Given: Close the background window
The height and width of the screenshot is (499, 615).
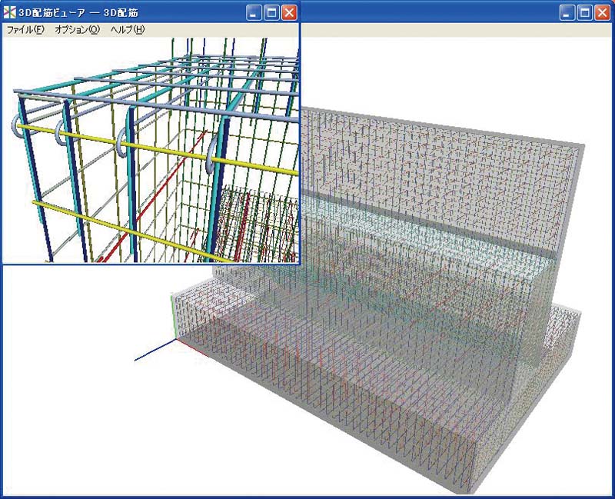Looking at the screenshot, I should tap(603, 13).
